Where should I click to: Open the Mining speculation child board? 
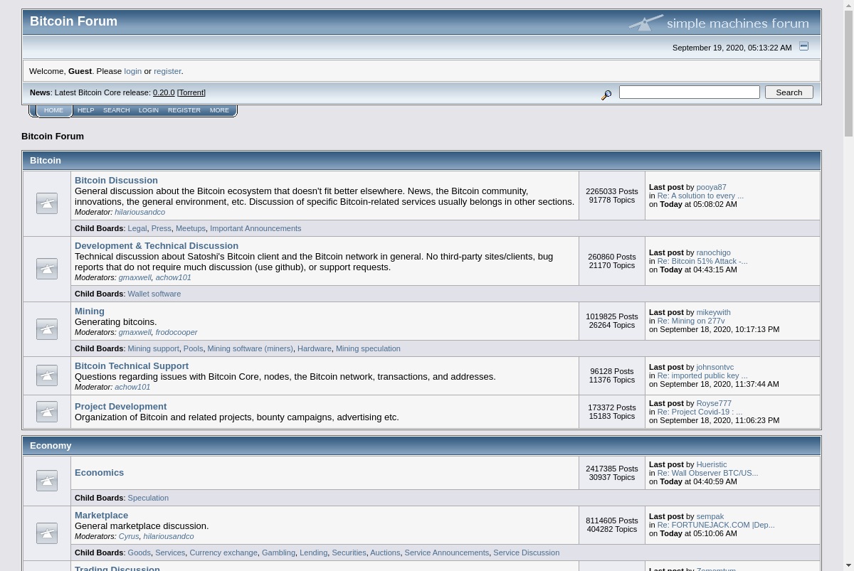click(368, 348)
